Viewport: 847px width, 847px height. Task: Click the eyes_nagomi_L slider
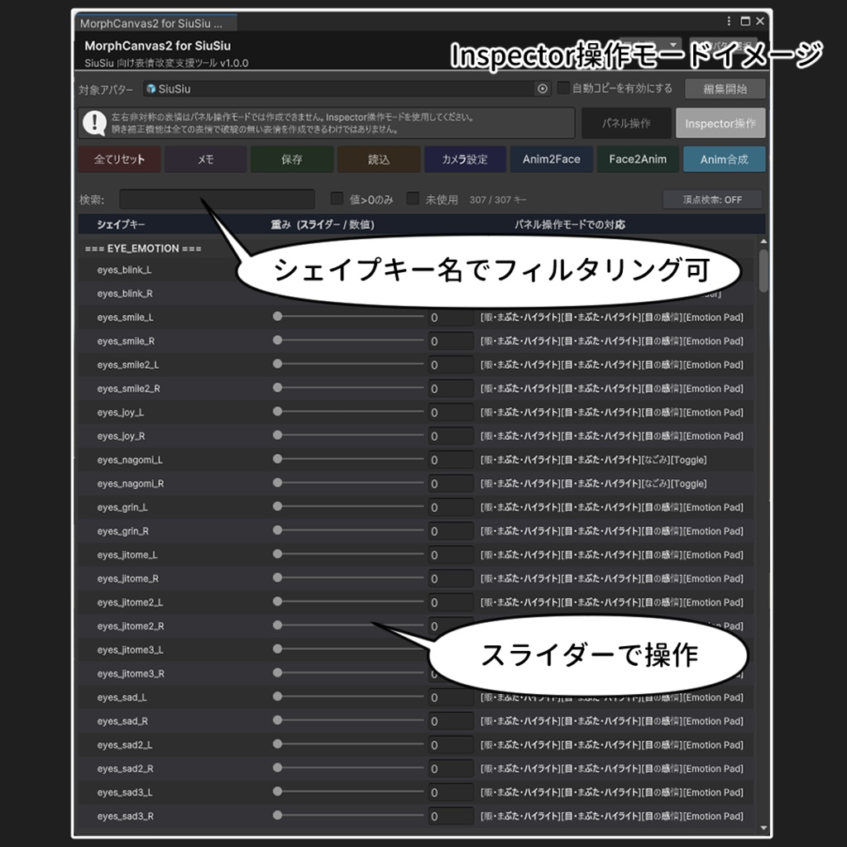(350, 459)
